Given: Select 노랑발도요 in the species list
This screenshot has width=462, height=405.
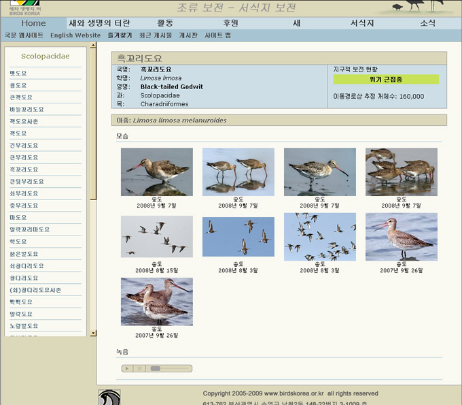Looking at the screenshot, I should tap(24, 326).
